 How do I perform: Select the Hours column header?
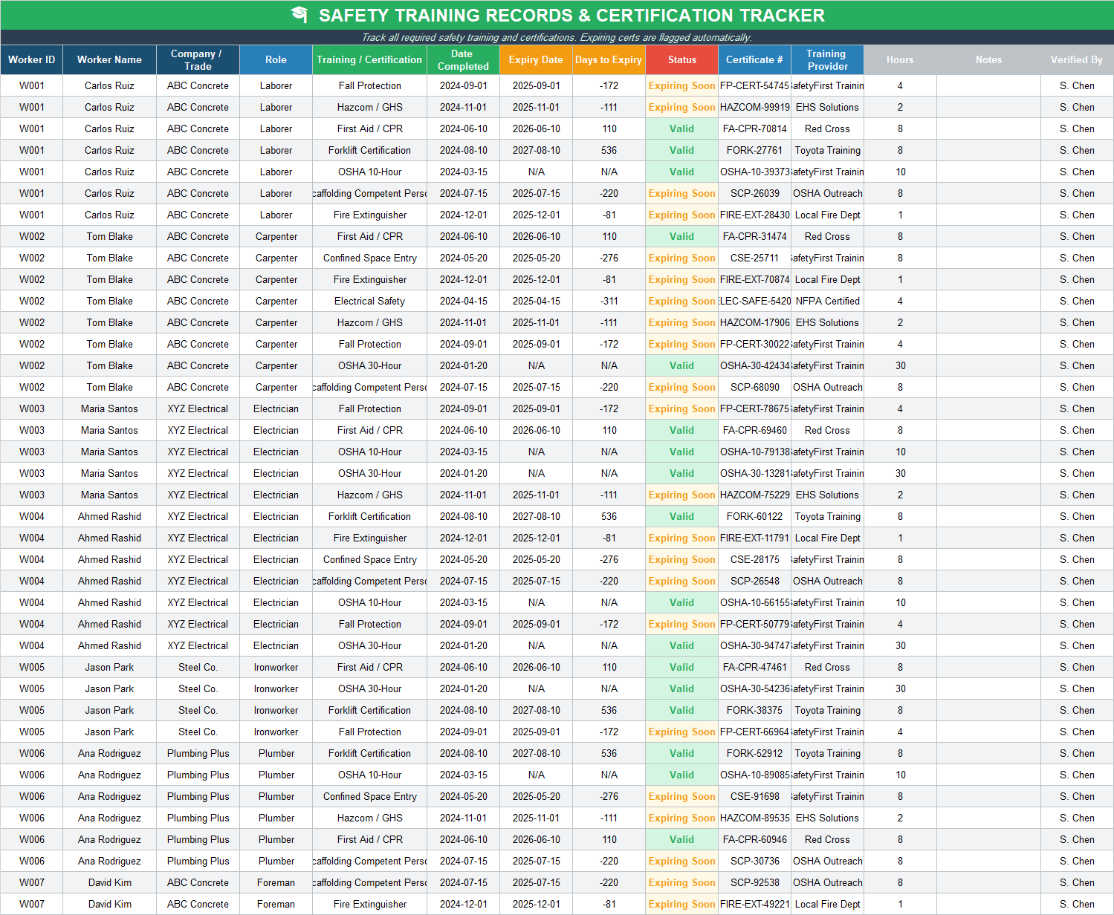coord(899,60)
